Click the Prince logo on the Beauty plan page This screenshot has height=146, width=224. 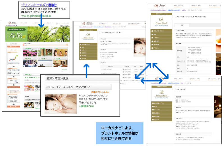[x=87, y=23]
